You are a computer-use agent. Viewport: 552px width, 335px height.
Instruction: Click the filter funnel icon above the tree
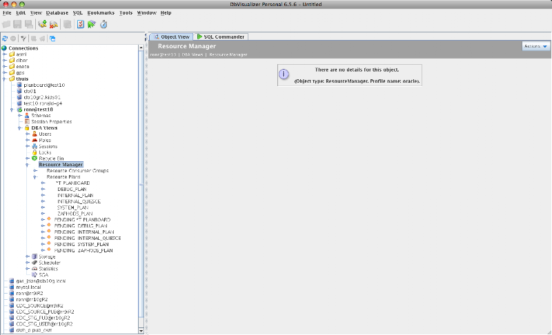(x=23, y=39)
